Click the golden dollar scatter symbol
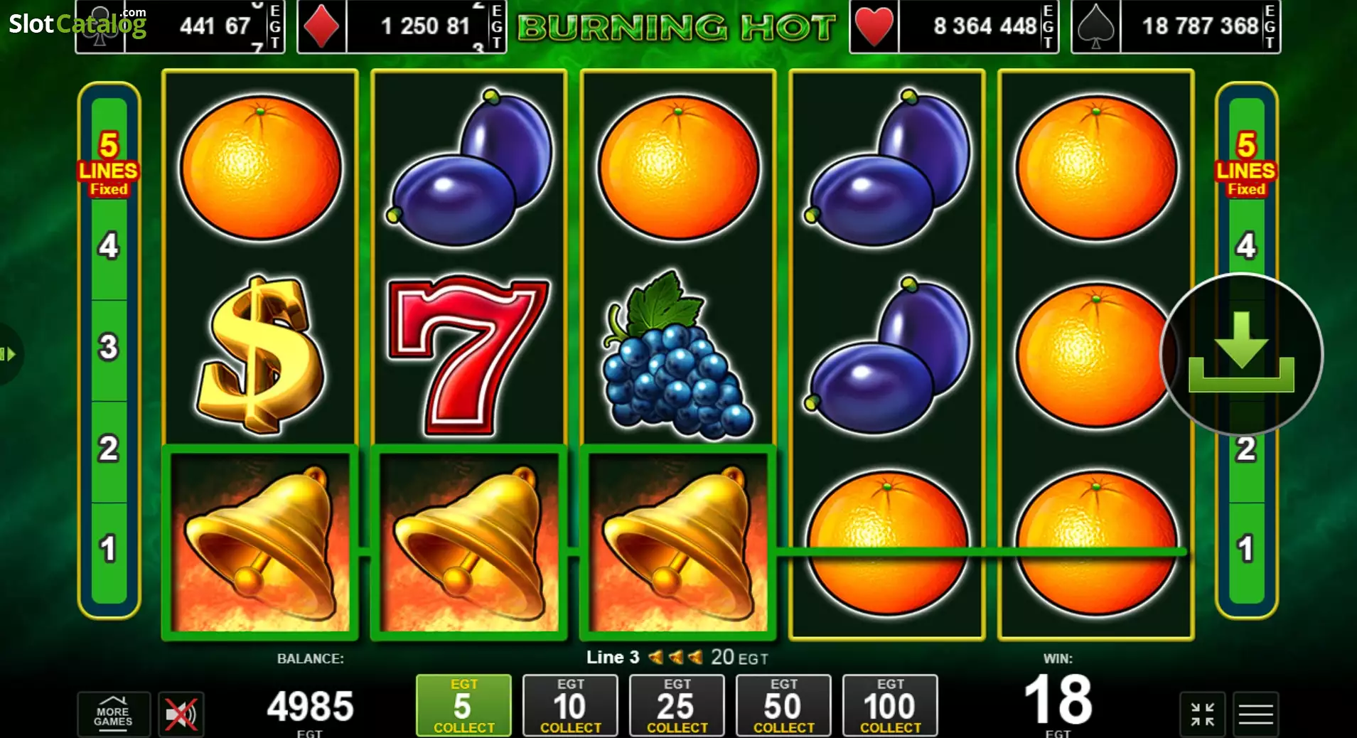 260,355
